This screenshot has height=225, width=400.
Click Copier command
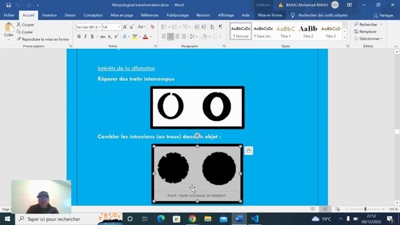(x=25, y=32)
